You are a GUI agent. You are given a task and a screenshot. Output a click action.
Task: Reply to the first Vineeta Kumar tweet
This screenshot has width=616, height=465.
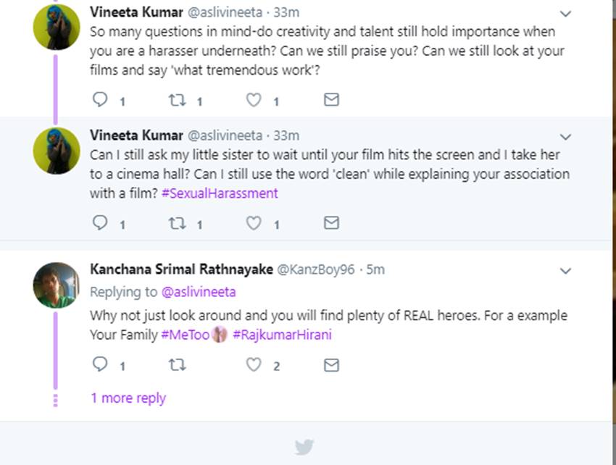pyautogui.click(x=100, y=100)
